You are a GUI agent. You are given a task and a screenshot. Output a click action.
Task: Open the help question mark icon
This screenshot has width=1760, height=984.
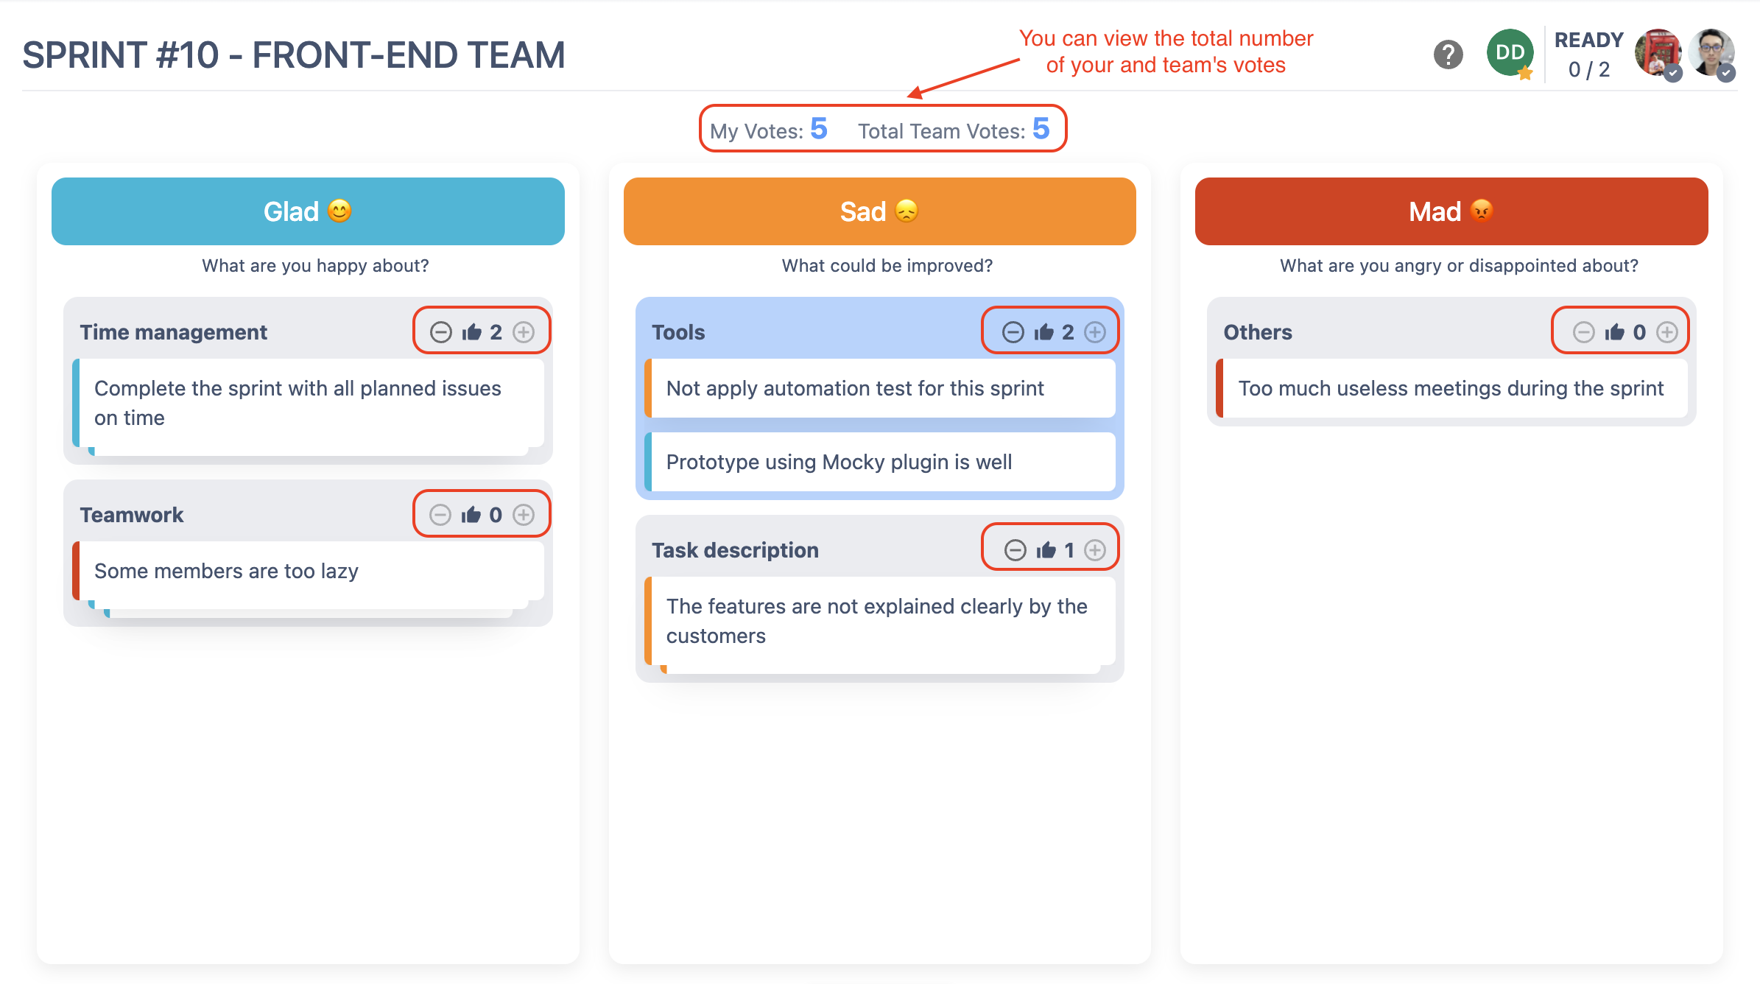[x=1448, y=55]
